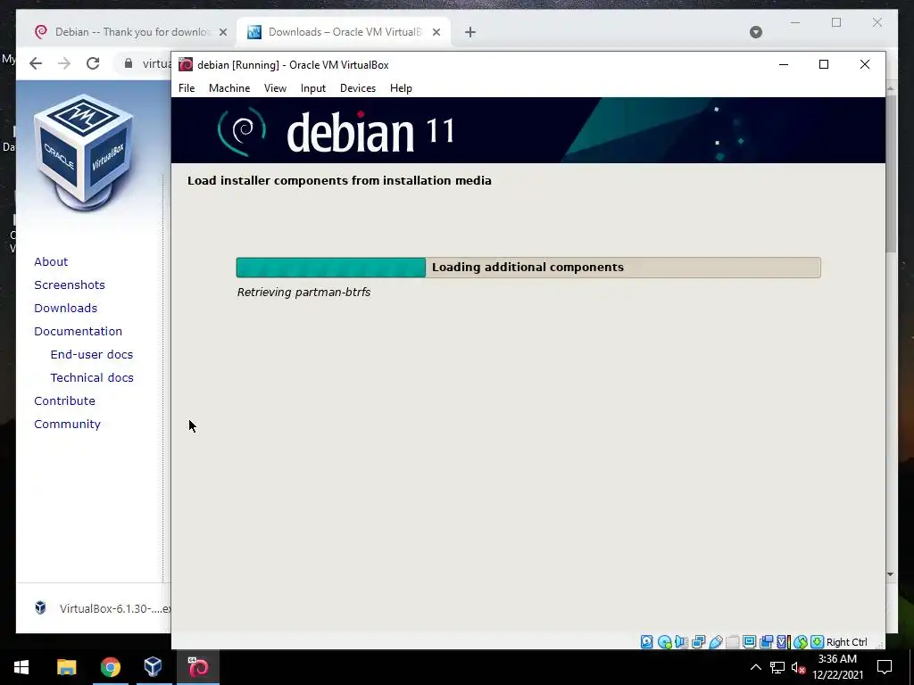914x685 pixels.
Task: Click the Loading additional components progress bar
Action: tap(528, 268)
